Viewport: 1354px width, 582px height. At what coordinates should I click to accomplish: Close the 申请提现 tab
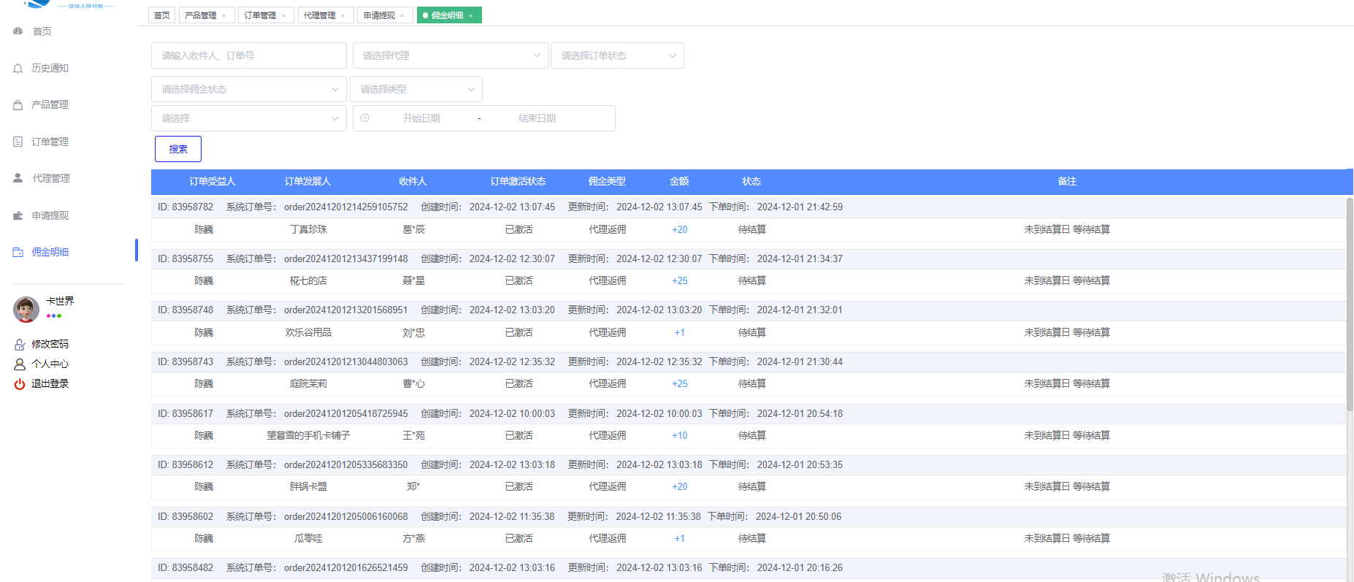click(402, 15)
